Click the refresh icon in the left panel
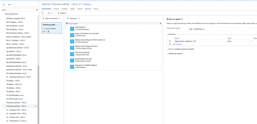 click(x=3, y=5)
